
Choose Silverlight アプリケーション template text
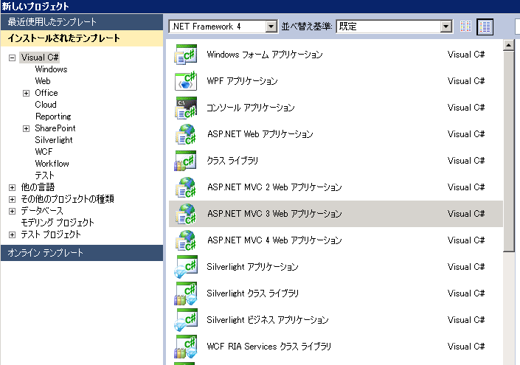[x=252, y=266]
